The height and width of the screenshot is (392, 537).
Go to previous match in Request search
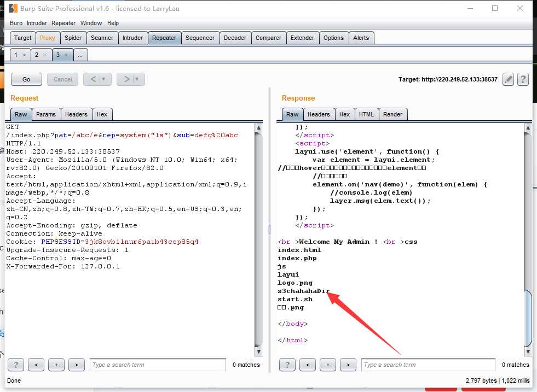tap(36, 365)
